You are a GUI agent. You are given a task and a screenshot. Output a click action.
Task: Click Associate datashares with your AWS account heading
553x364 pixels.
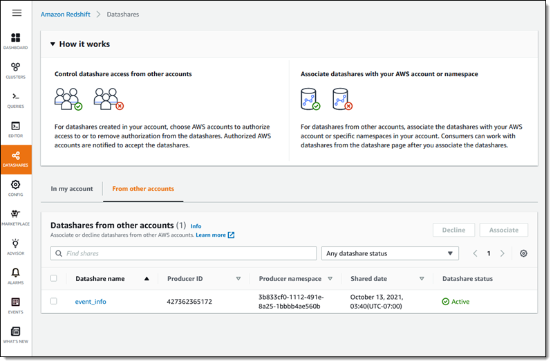(389, 74)
